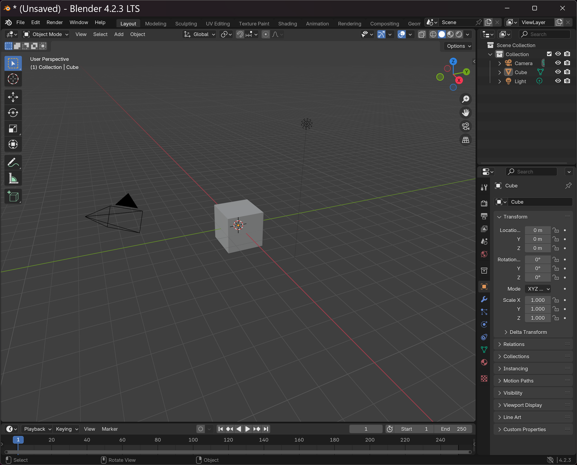This screenshot has height=465, width=577.
Task: Open the Output properties tab
Action: (484, 216)
